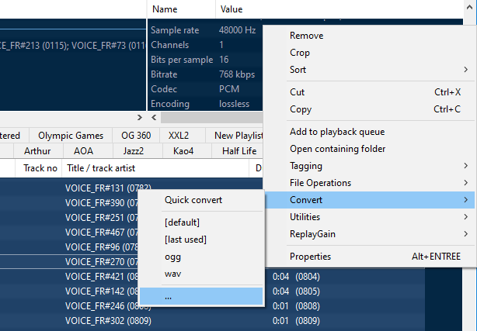The image size is (477, 331).
Task: Click the properties panel horizontal scrollbar thumb
Action: click(x=212, y=118)
